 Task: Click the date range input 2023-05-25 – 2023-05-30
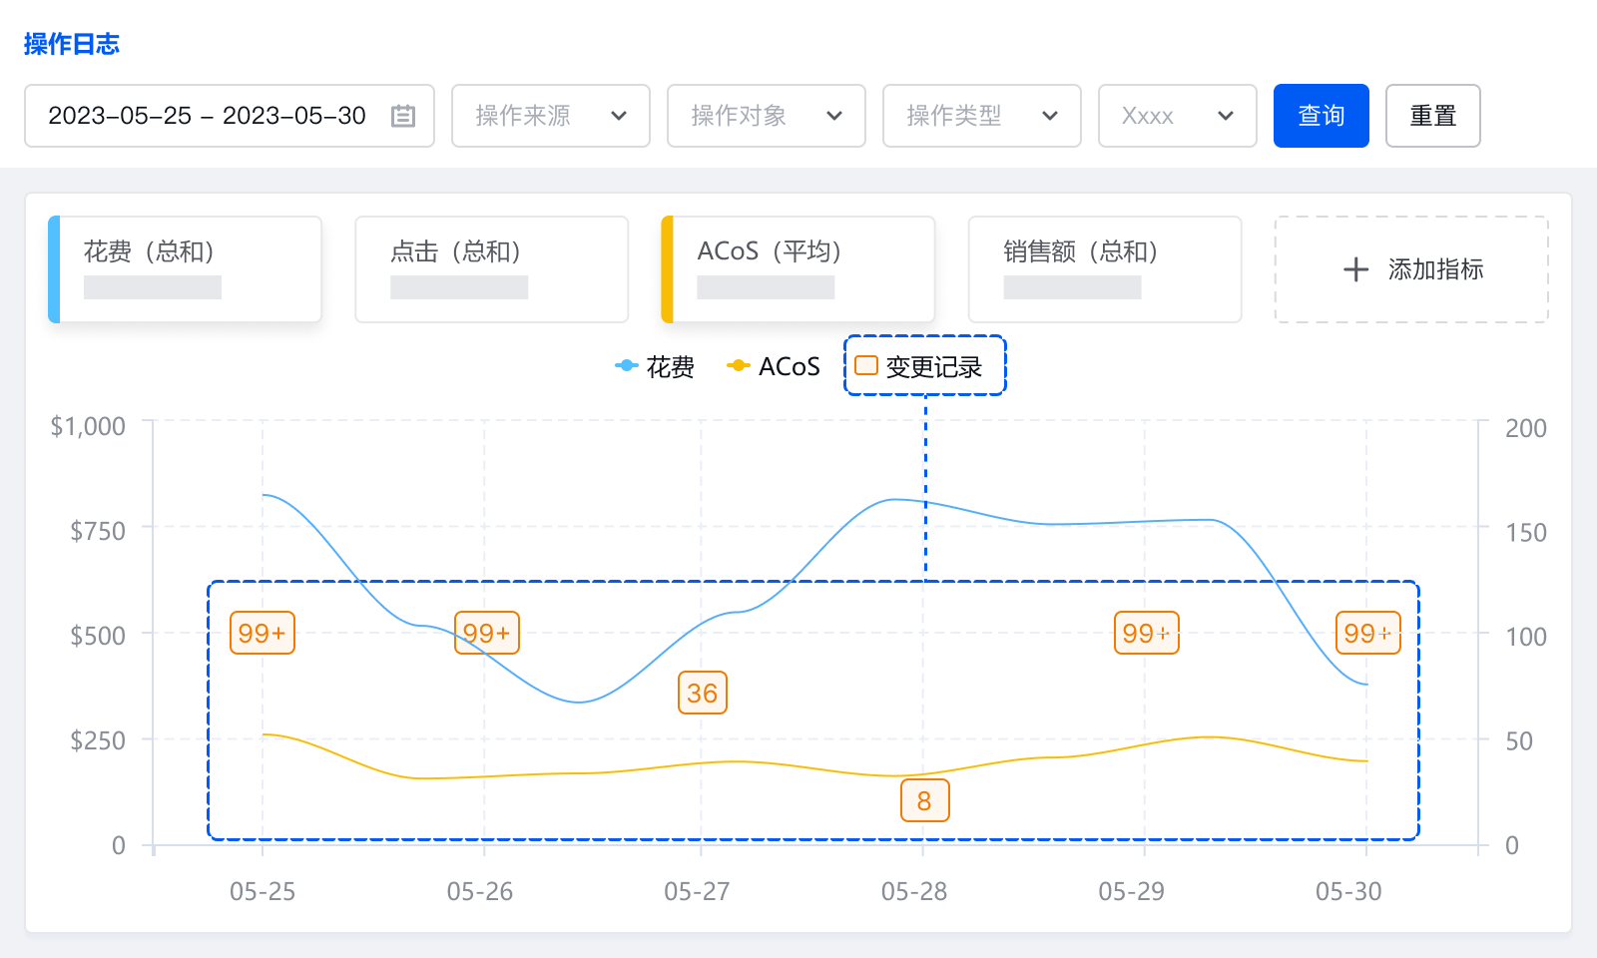coord(230,116)
